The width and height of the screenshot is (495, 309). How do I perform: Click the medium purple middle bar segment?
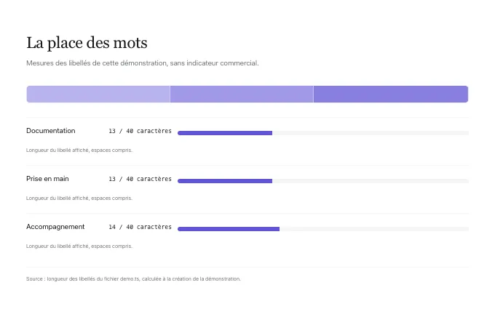click(x=242, y=94)
